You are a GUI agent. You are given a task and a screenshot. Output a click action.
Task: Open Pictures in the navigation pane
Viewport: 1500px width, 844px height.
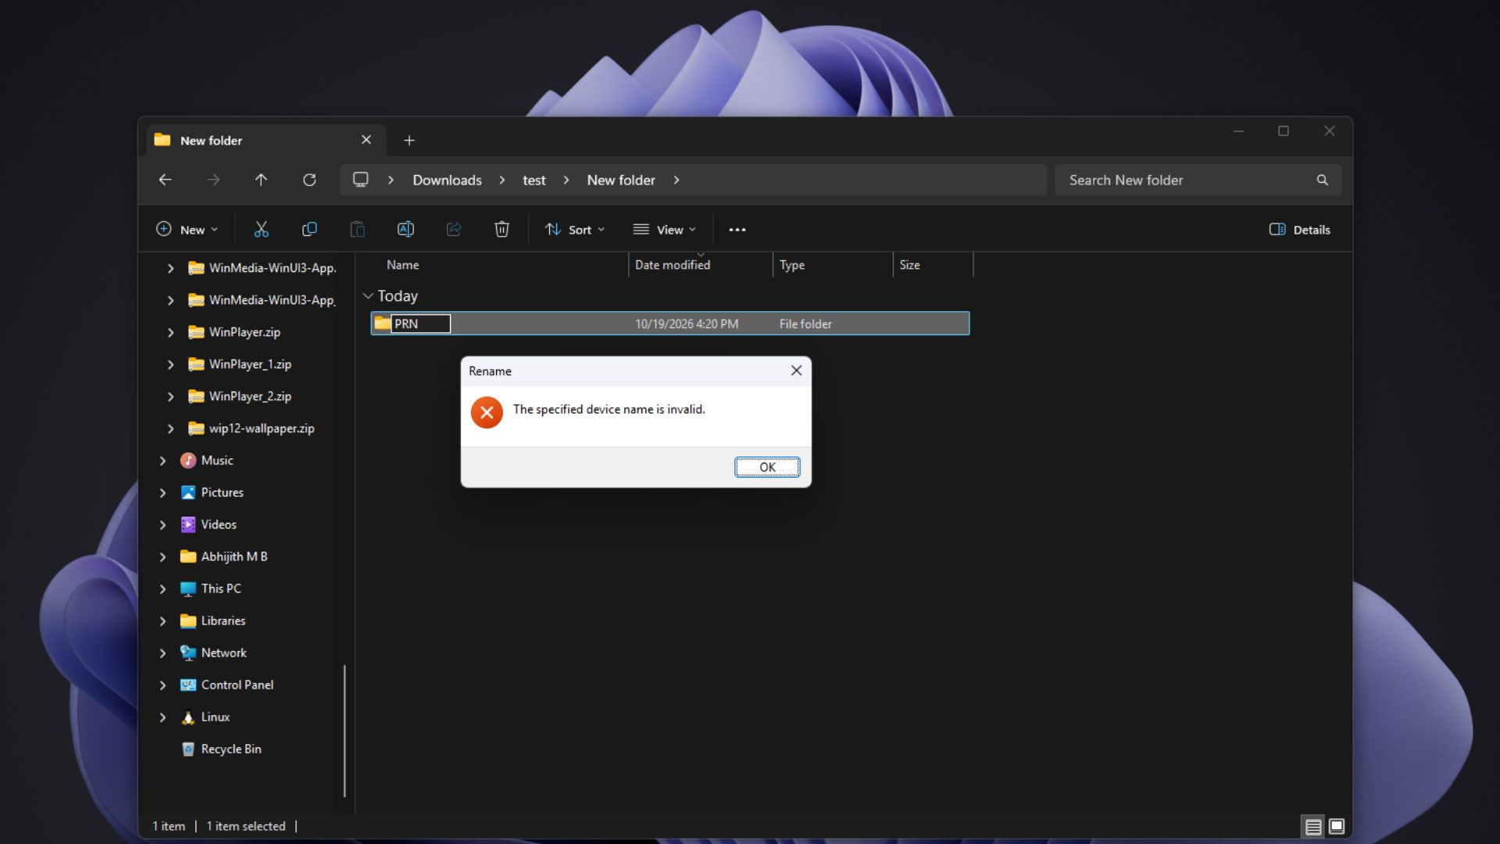click(222, 492)
